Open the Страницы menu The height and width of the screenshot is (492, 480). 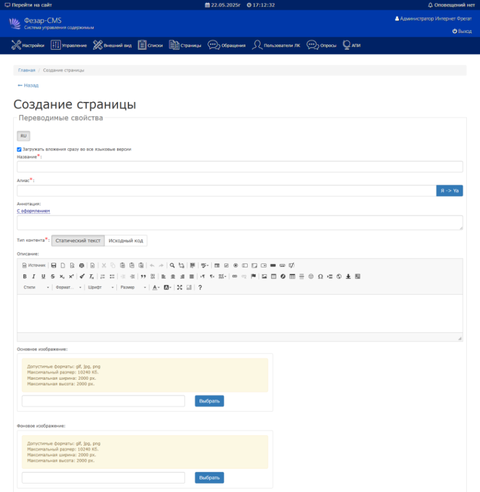(185, 45)
